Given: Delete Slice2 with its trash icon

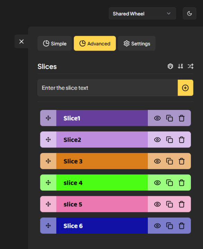Looking at the screenshot, I should click(x=181, y=140).
